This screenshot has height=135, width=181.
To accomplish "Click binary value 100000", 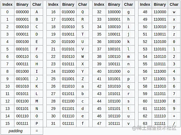I will coord(114,12).
